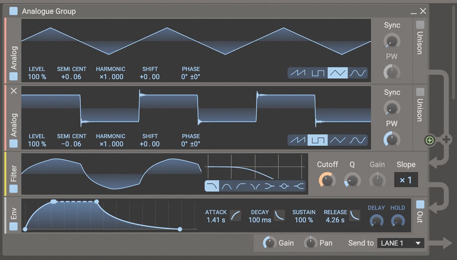Select the peak filter shape

[284, 186]
